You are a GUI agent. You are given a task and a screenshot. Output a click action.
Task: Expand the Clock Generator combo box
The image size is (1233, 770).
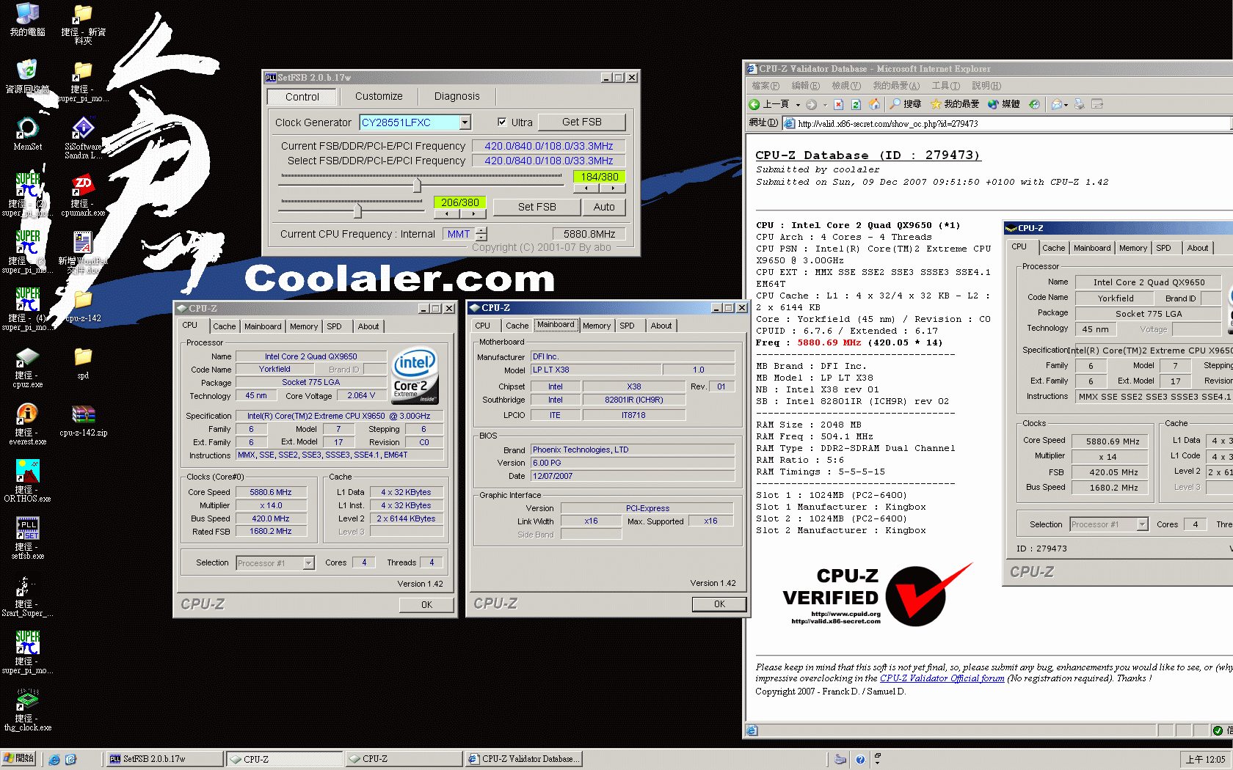coord(465,122)
